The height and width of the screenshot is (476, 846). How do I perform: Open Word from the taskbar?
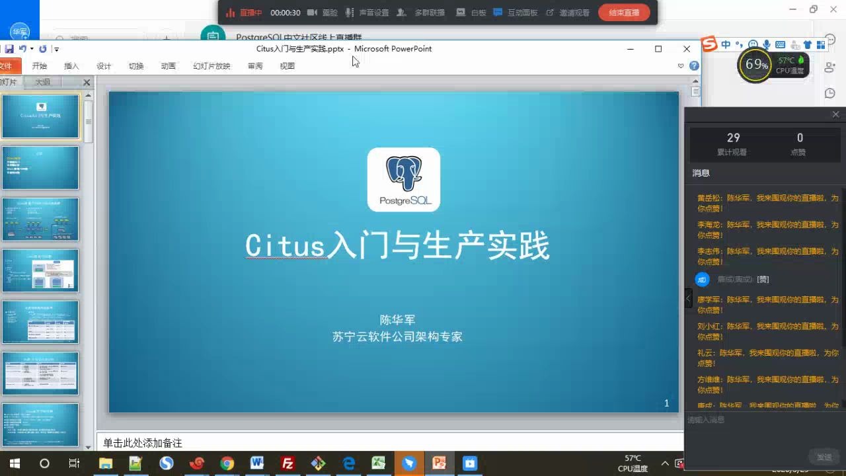[257, 463]
